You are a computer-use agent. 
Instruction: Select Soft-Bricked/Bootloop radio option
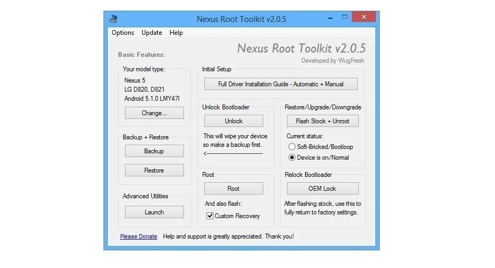coord(321,147)
